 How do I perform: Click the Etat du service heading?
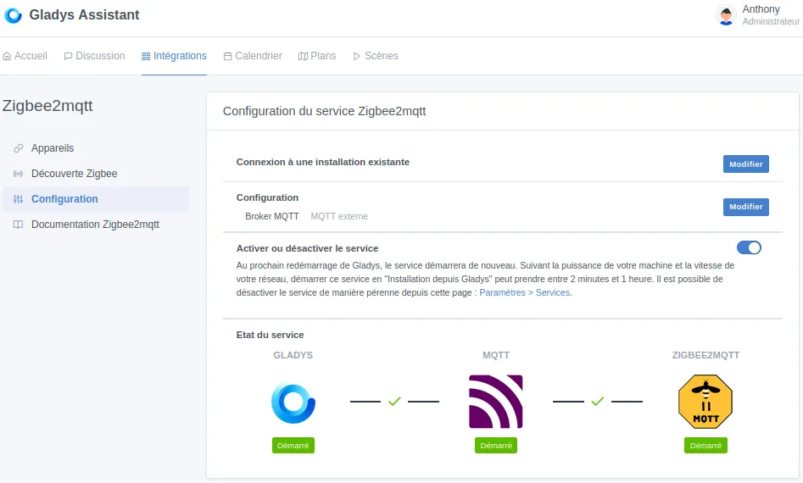[x=270, y=335]
